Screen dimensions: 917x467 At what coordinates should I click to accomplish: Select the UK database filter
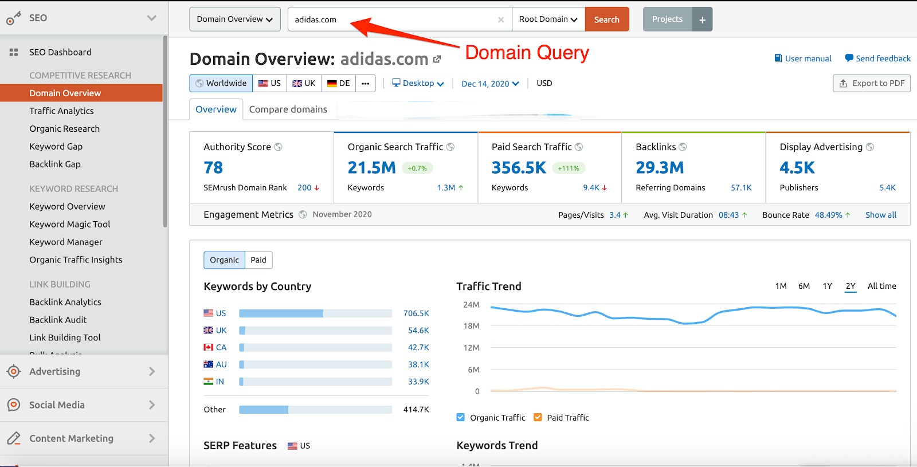pos(304,83)
